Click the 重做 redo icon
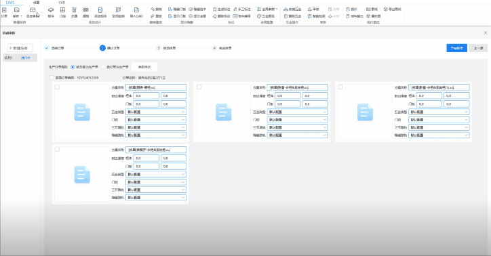The height and width of the screenshot is (256, 491). (x=156, y=16)
